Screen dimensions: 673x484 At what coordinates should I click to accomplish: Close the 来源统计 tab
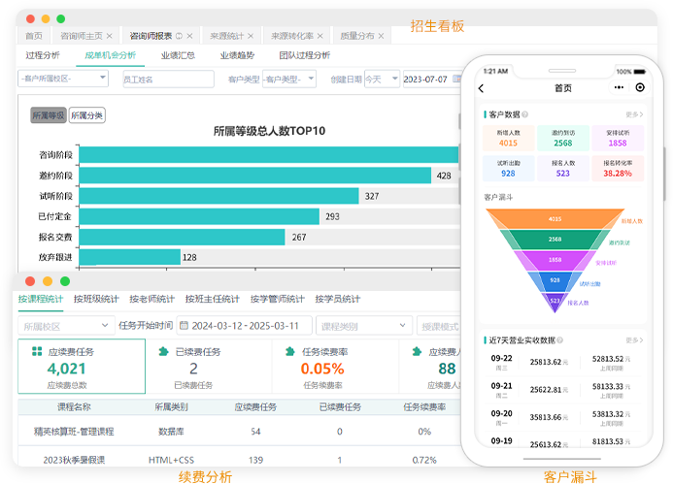pyautogui.click(x=251, y=36)
